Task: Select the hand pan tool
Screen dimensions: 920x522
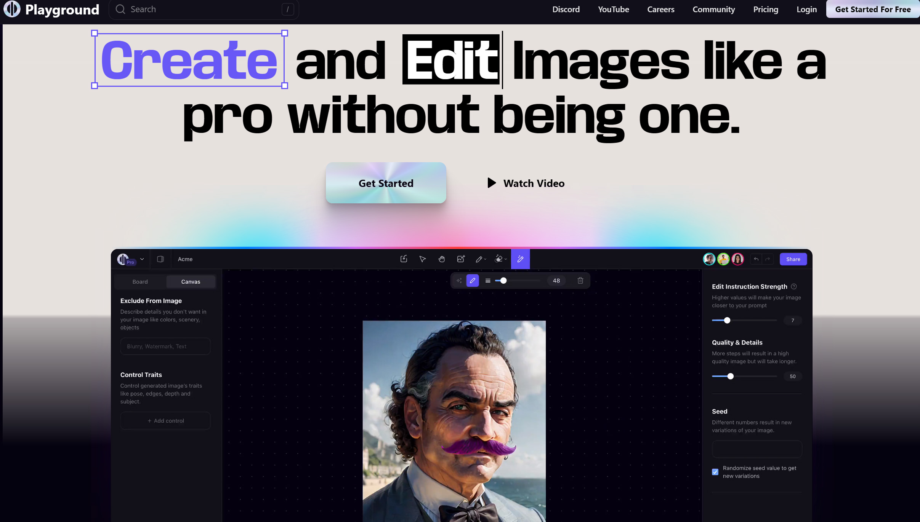Action: coord(441,259)
